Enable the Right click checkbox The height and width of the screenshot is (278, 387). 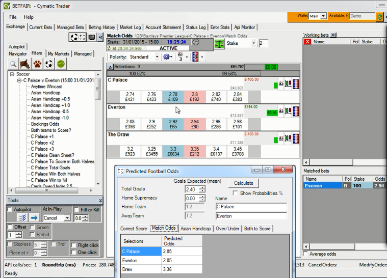(73, 245)
